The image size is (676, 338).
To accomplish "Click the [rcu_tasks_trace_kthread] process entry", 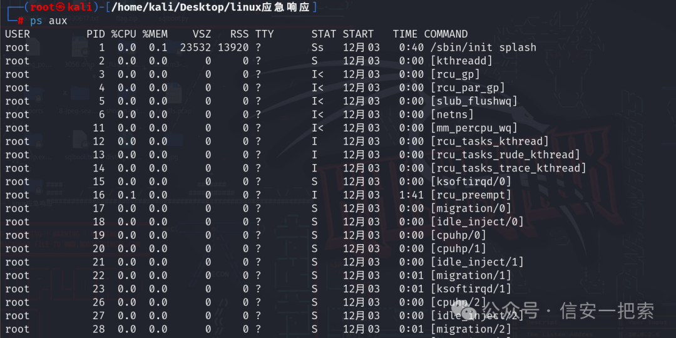I will click(x=508, y=168).
